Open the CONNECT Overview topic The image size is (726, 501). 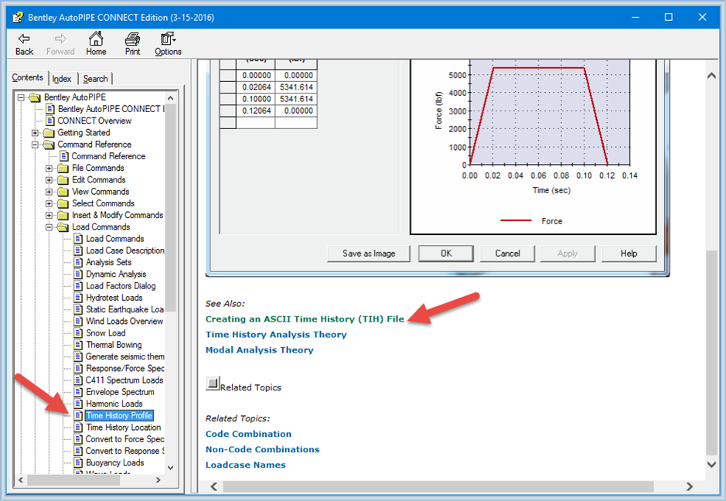tap(94, 121)
